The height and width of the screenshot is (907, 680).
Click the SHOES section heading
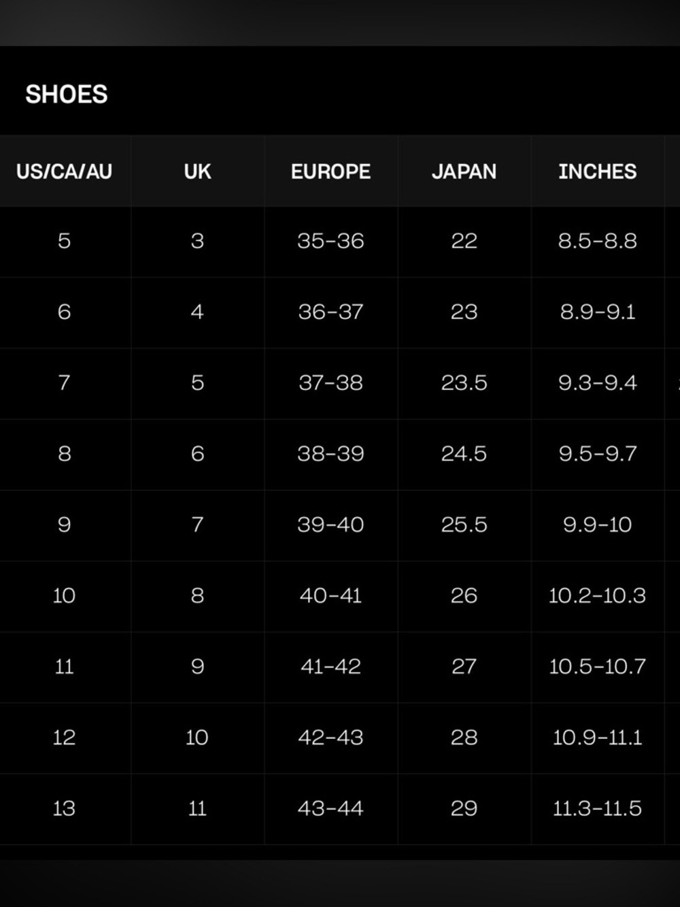point(67,94)
